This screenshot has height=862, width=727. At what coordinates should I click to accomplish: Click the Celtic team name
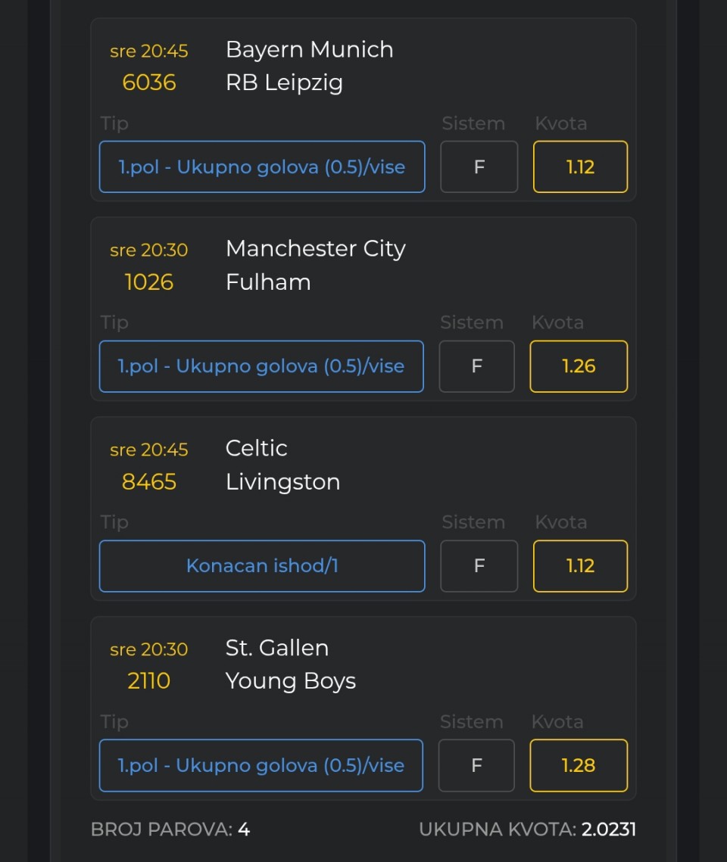click(x=256, y=448)
